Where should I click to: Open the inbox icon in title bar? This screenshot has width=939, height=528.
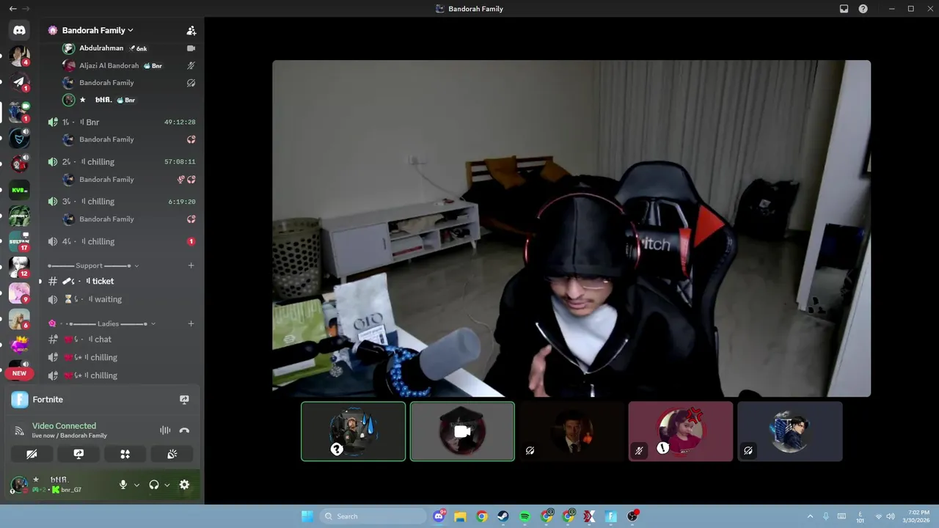[x=844, y=9]
